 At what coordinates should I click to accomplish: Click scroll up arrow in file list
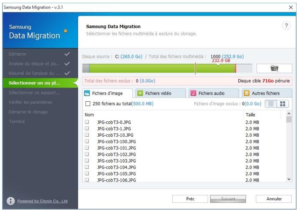click(x=289, y=114)
